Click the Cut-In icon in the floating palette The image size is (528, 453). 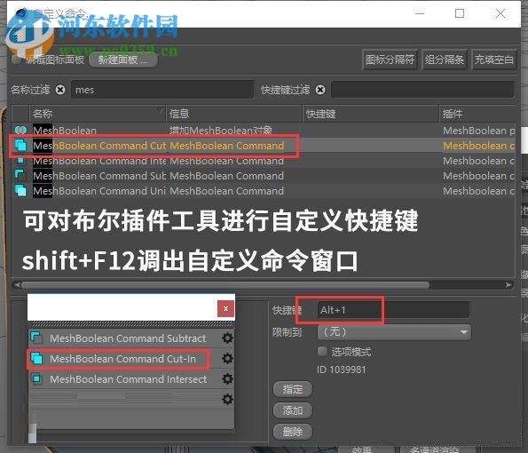pos(36,358)
